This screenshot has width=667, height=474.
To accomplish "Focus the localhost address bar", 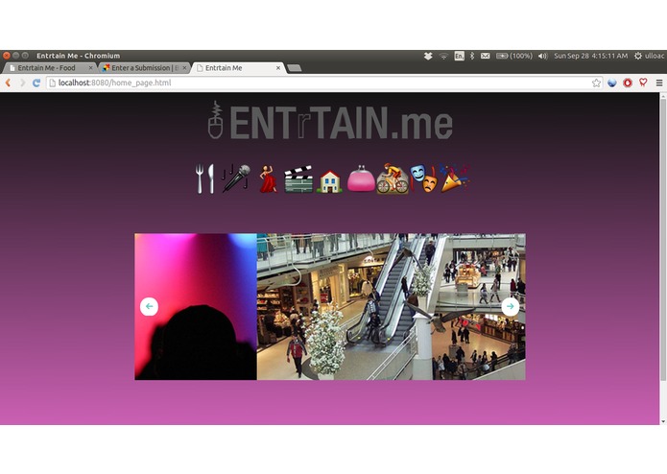I will (x=319, y=83).
